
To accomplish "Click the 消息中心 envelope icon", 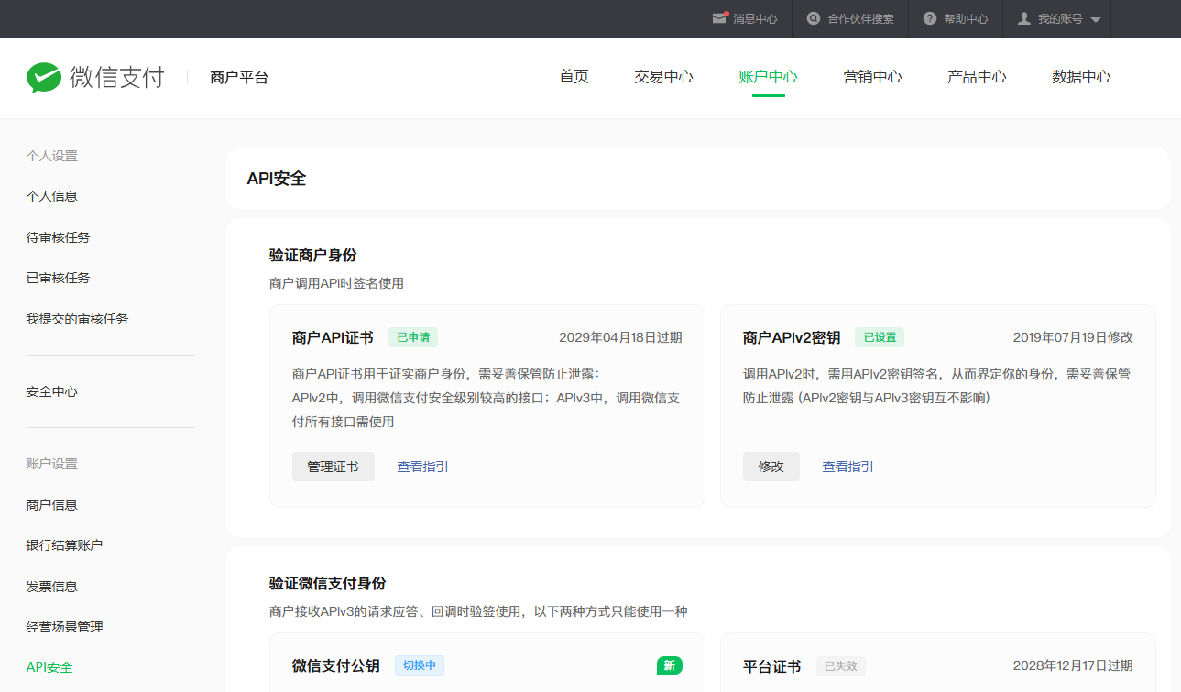I will click(x=720, y=18).
